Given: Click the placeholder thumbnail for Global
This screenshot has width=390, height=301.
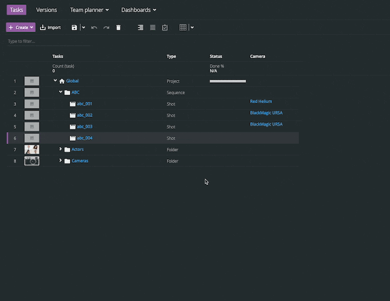Looking at the screenshot, I should tap(32, 81).
